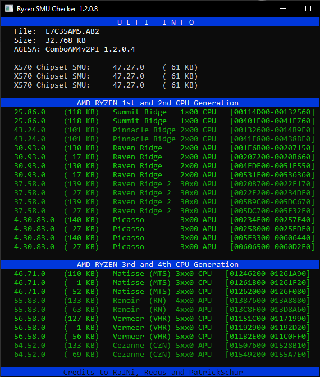The image size is (320, 377).
Task: Click the 'AMD RYZEN 3rd and 4th CPU Generation' header
Action: click(x=160, y=264)
